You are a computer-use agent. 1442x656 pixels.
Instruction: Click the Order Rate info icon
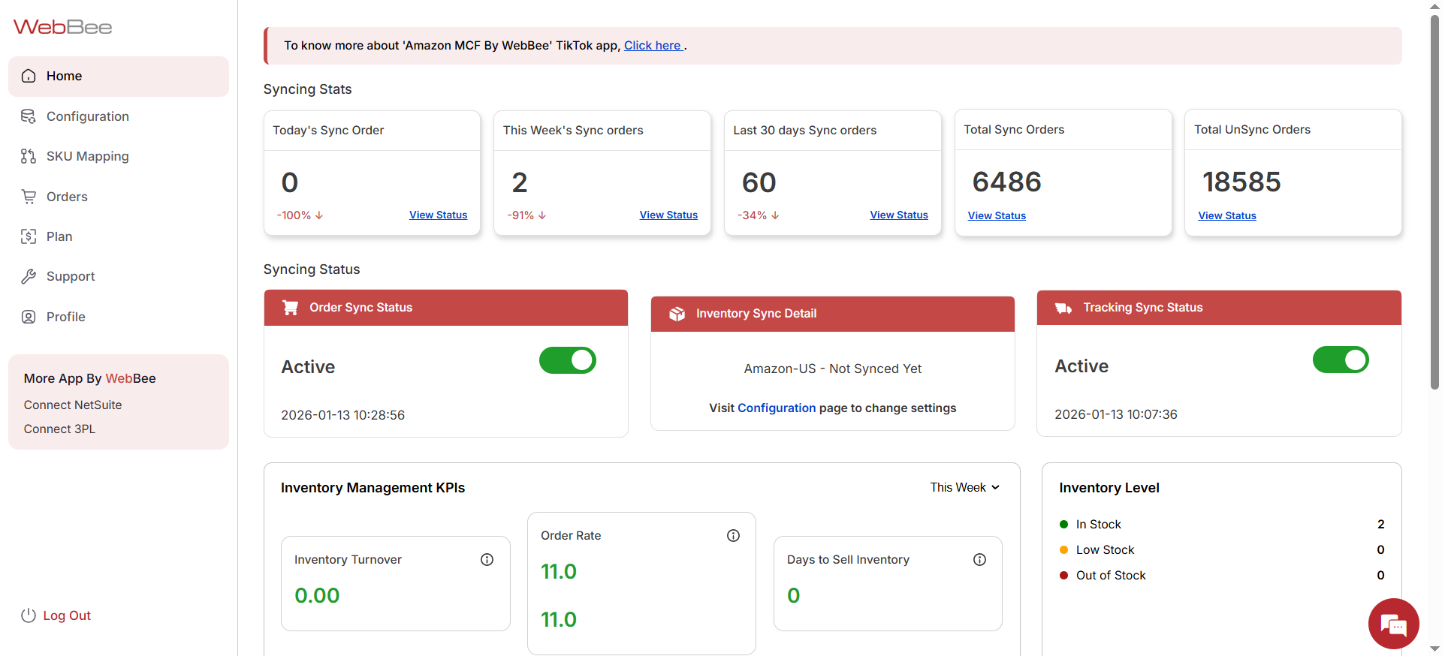pyautogui.click(x=733, y=535)
